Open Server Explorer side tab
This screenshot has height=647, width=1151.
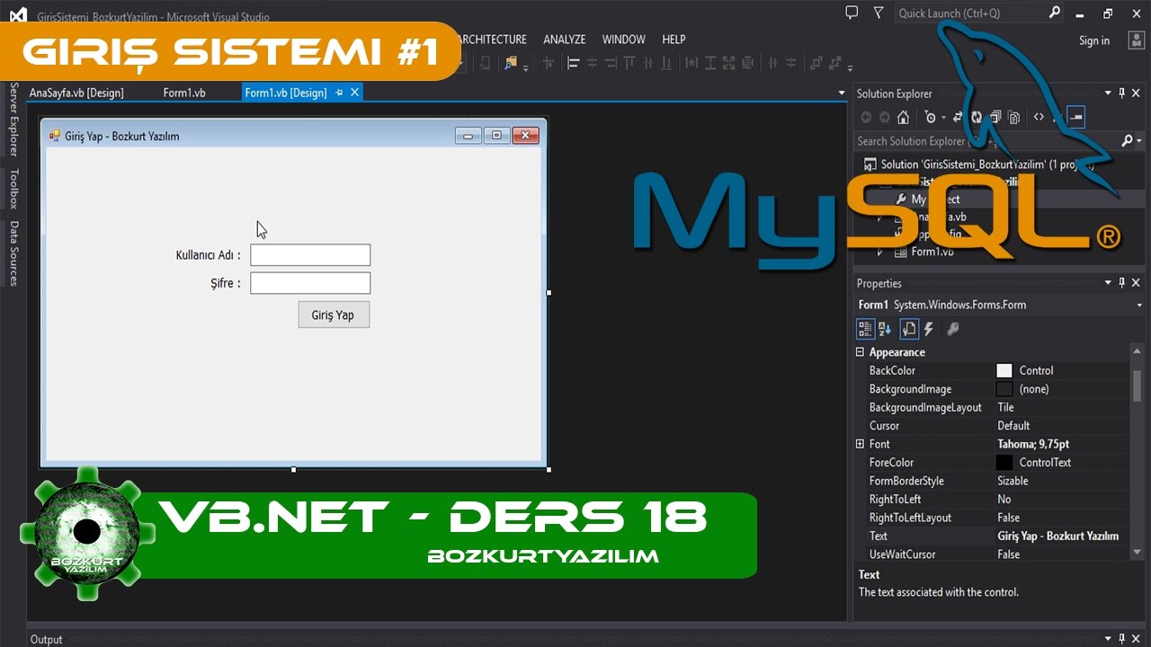13,120
